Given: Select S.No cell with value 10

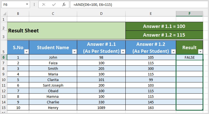Looking at the screenshot, I should coord(18,108).
